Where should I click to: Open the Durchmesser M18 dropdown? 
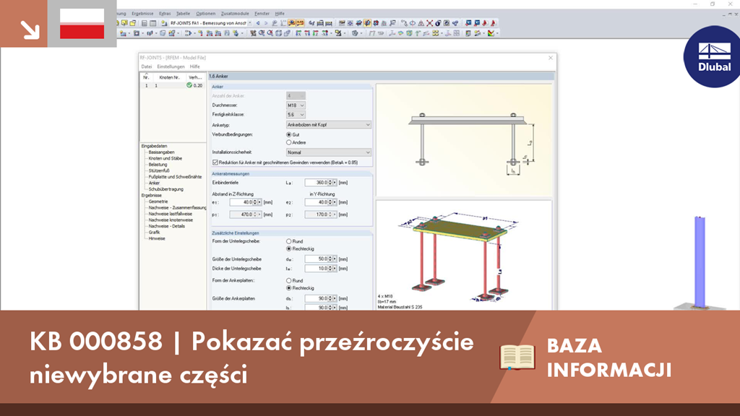[x=296, y=105]
